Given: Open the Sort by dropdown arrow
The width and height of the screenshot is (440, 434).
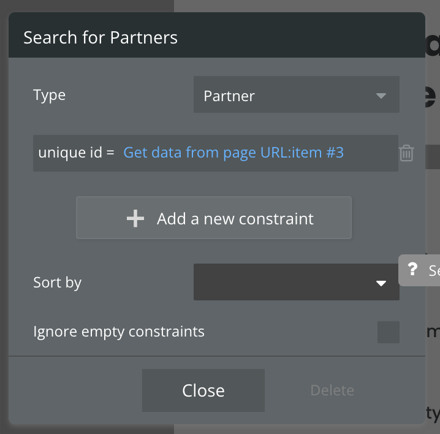Looking at the screenshot, I should pyautogui.click(x=381, y=283).
